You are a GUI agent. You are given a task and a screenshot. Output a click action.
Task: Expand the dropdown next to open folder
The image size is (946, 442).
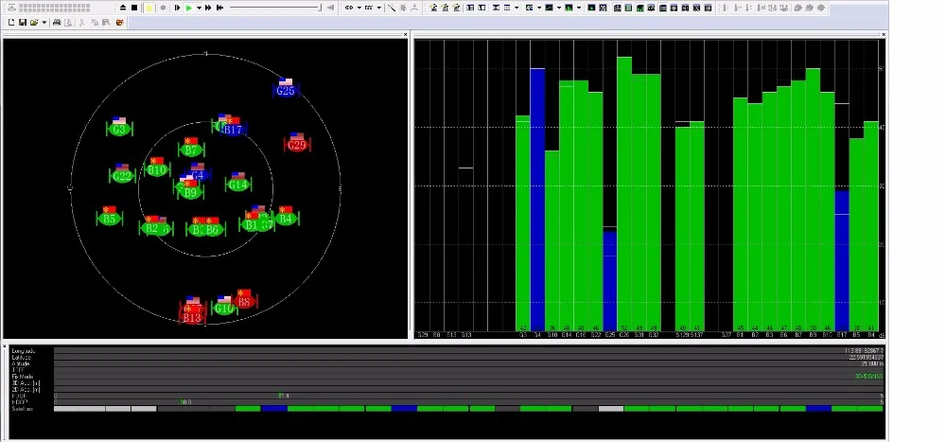(x=44, y=23)
